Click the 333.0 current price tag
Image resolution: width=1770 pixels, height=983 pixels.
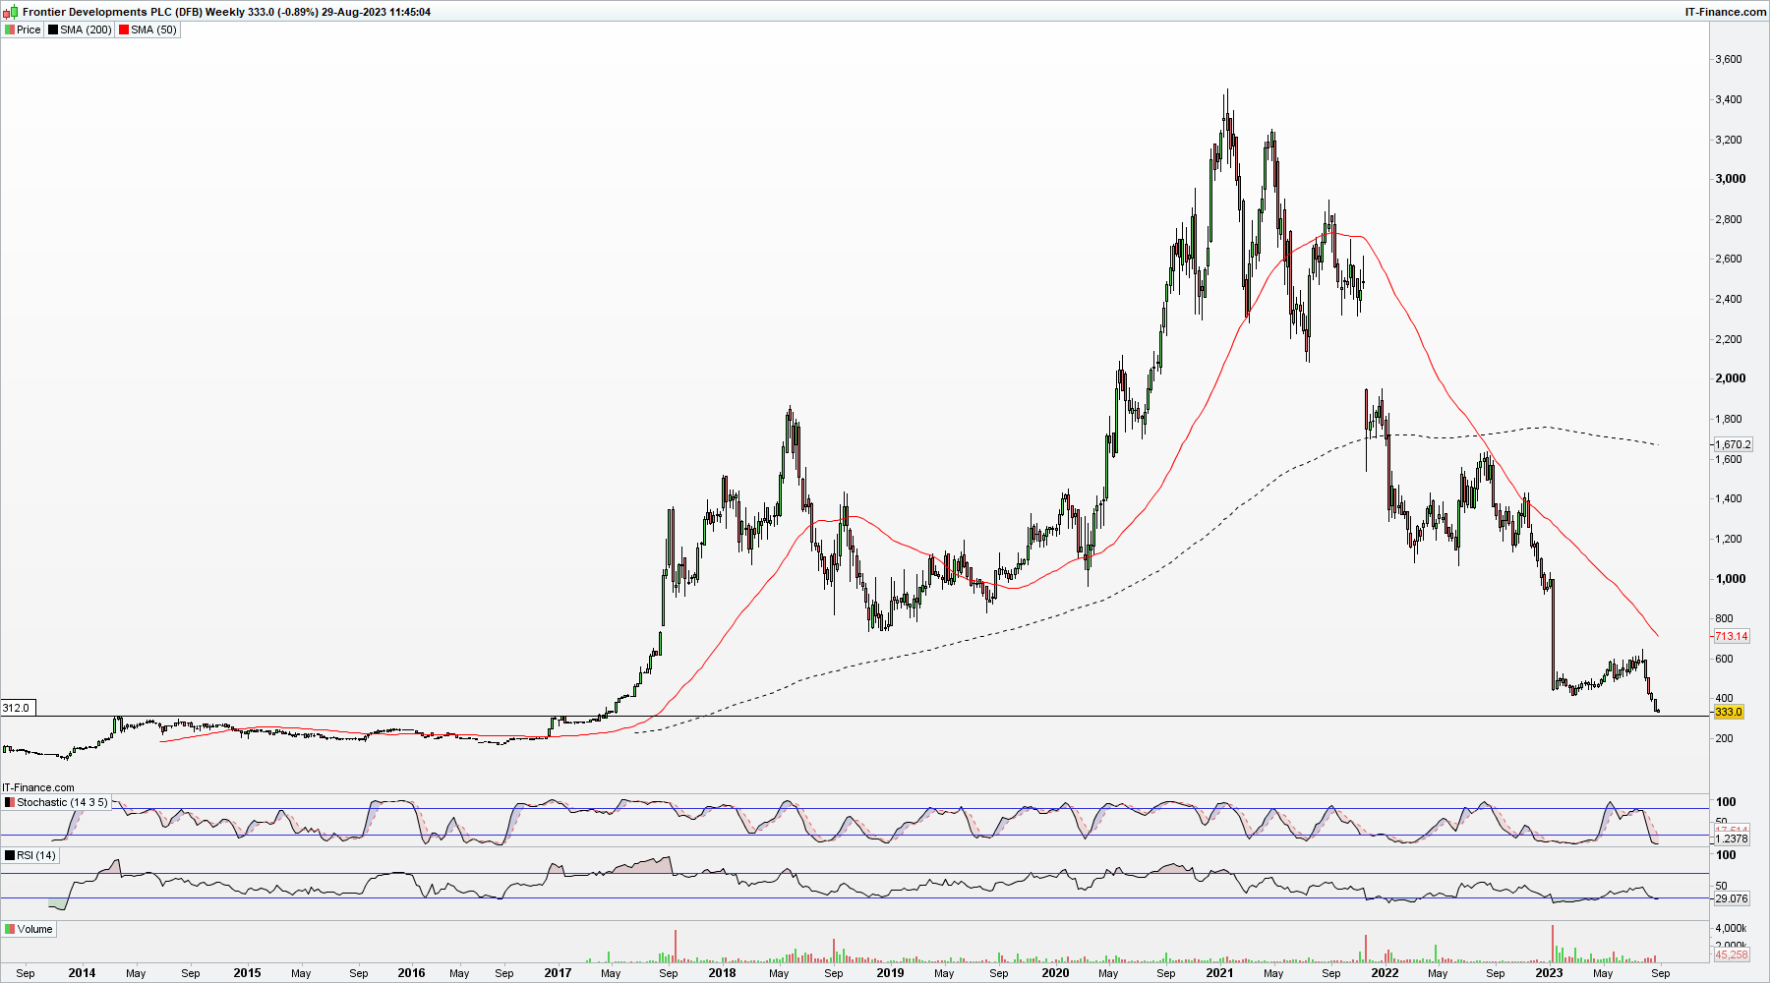click(1728, 712)
